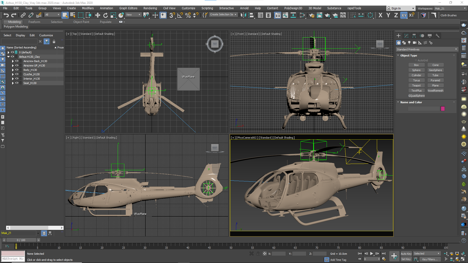The image size is (468, 263).
Task: Open the Rendered Frame Window icon
Action: coord(319,15)
